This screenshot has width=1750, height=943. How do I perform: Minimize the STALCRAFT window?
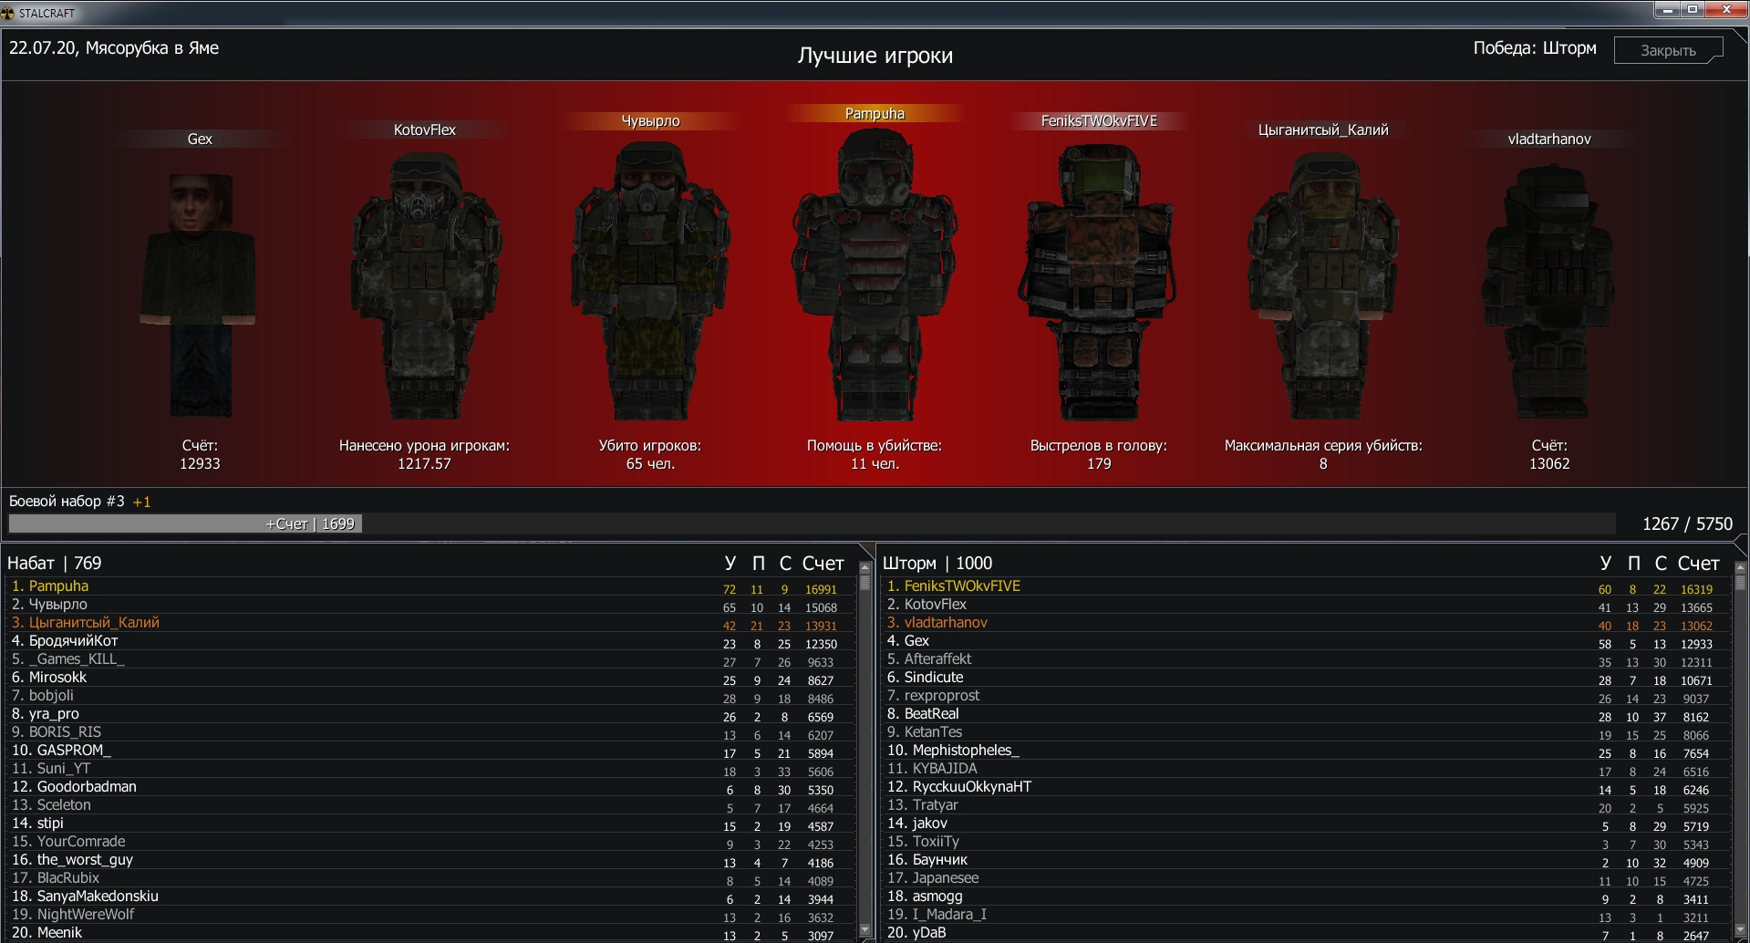(x=1668, y=10)
